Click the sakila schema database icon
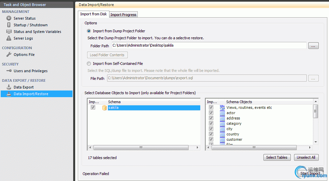The width and height of the screenshot is (329, 181). 104,107
